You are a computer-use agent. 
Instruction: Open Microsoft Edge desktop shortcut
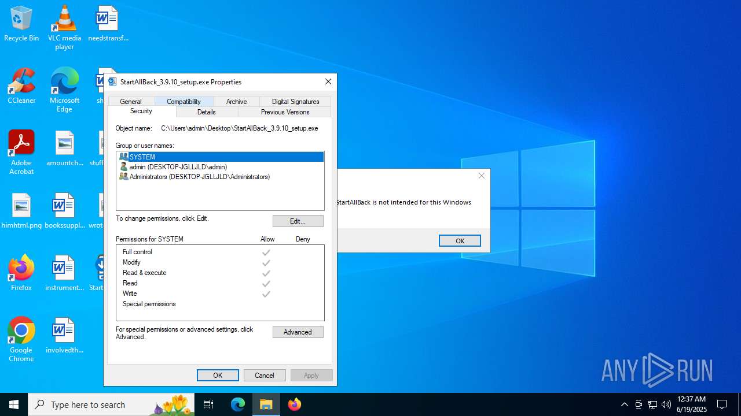click(x=64, y=90)
